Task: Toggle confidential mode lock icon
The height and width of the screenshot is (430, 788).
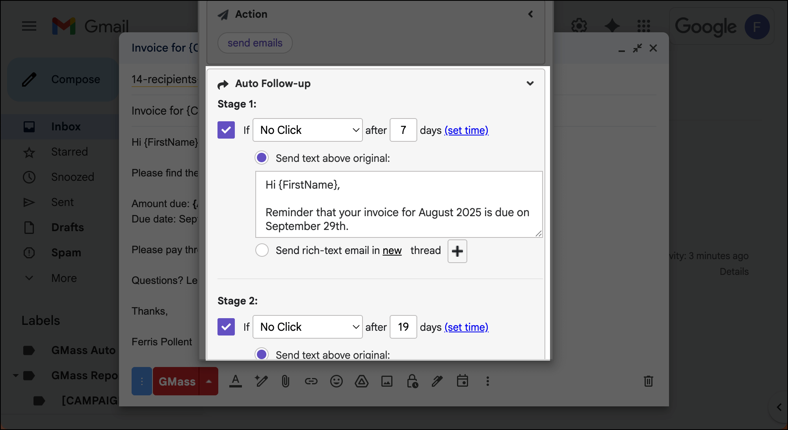Action: 412,381
